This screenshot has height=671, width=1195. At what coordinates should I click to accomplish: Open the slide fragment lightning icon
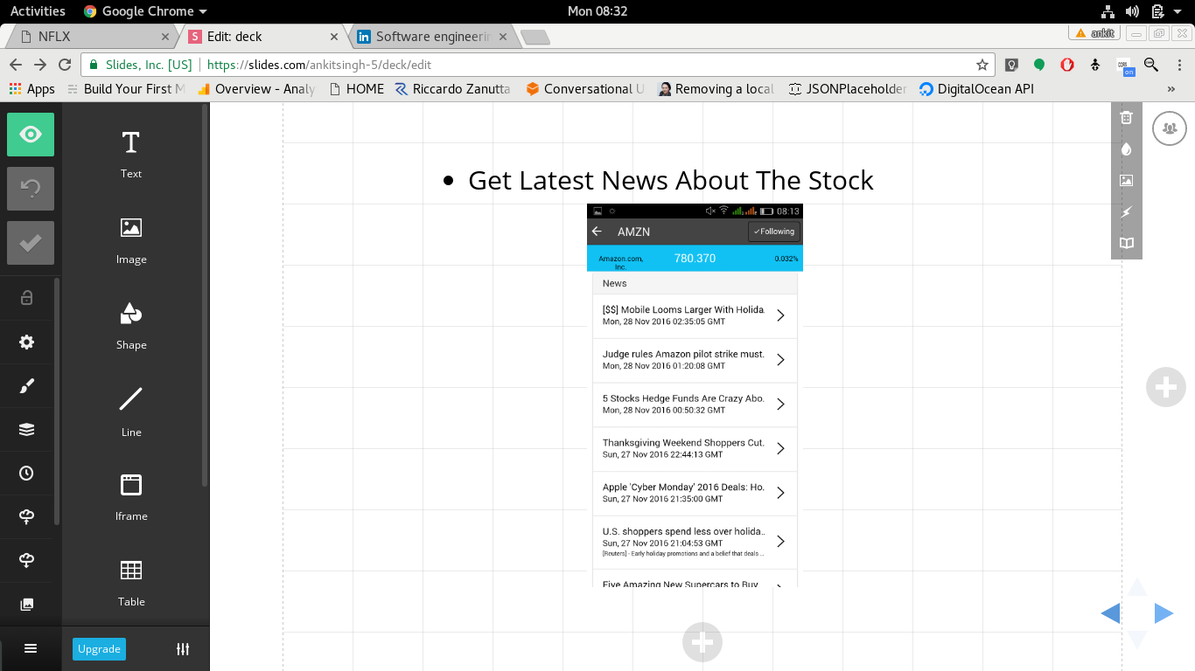[x=1127, y=211]
